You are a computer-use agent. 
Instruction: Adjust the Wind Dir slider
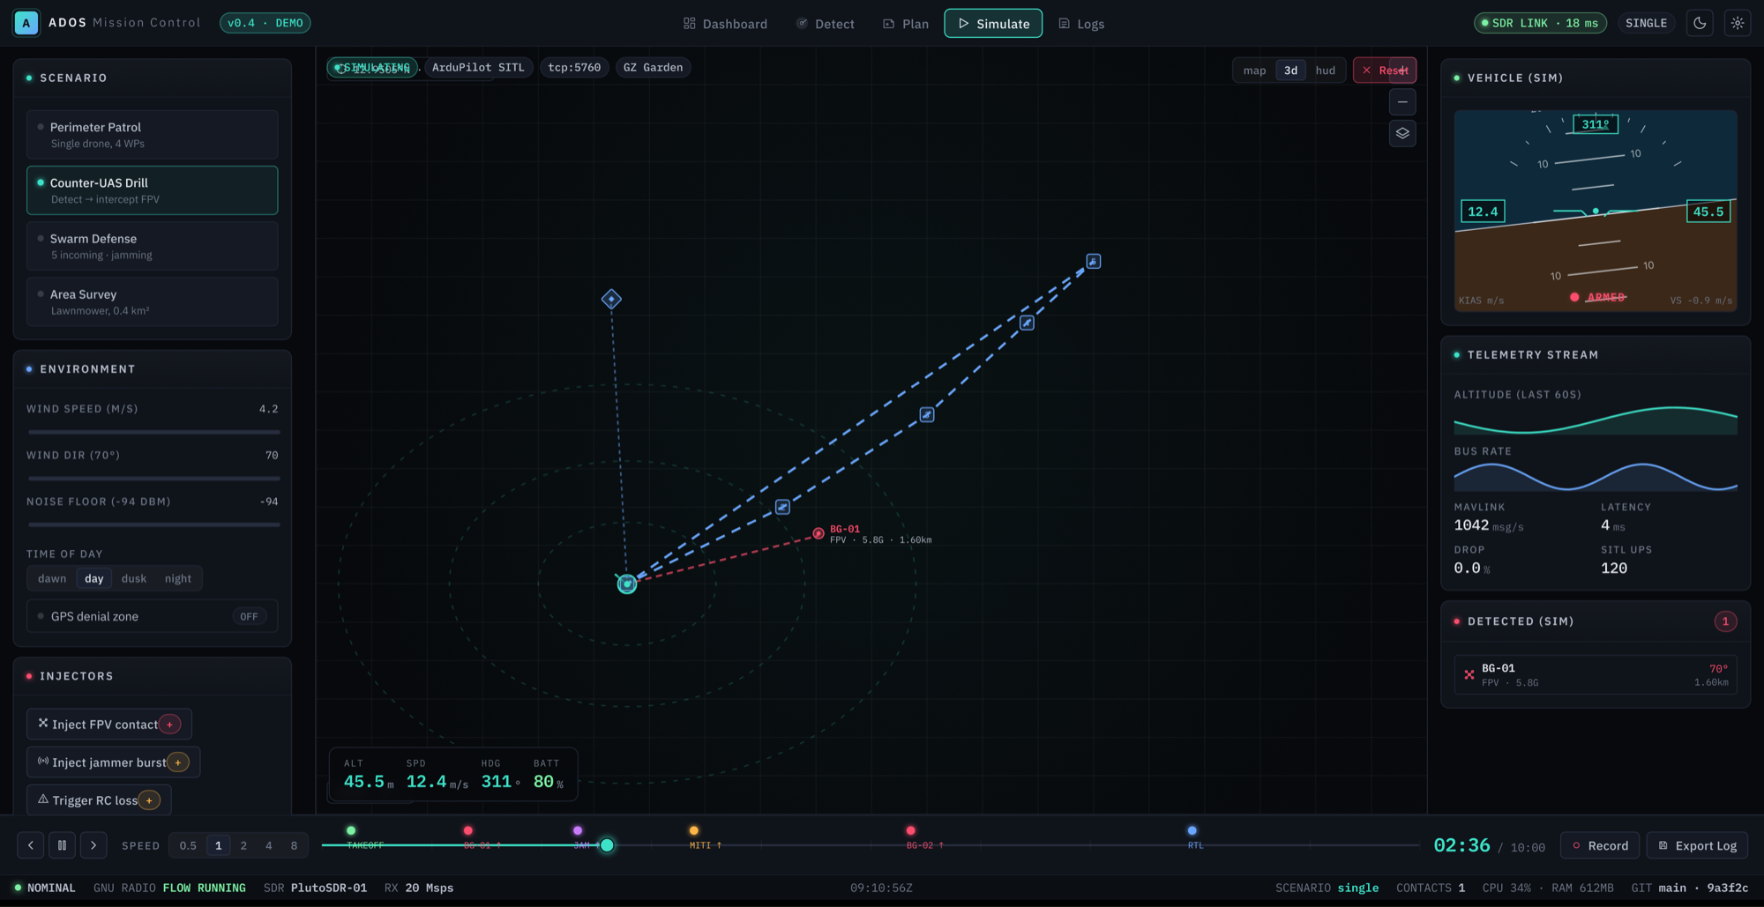click(153, 479)
